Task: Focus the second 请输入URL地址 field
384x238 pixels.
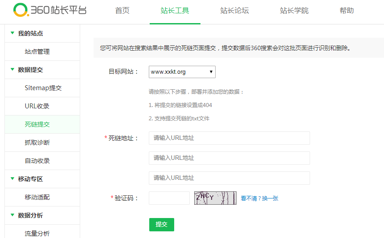Action: pos(229,158)
